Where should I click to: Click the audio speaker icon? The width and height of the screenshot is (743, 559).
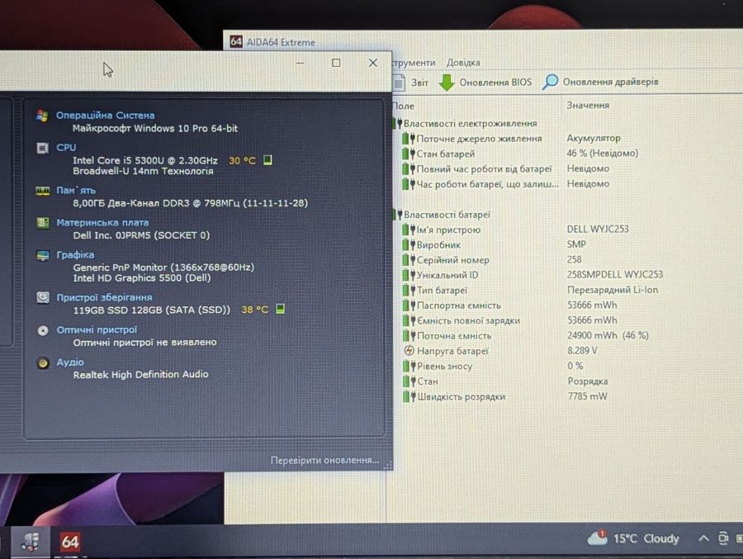click(43, 362)
